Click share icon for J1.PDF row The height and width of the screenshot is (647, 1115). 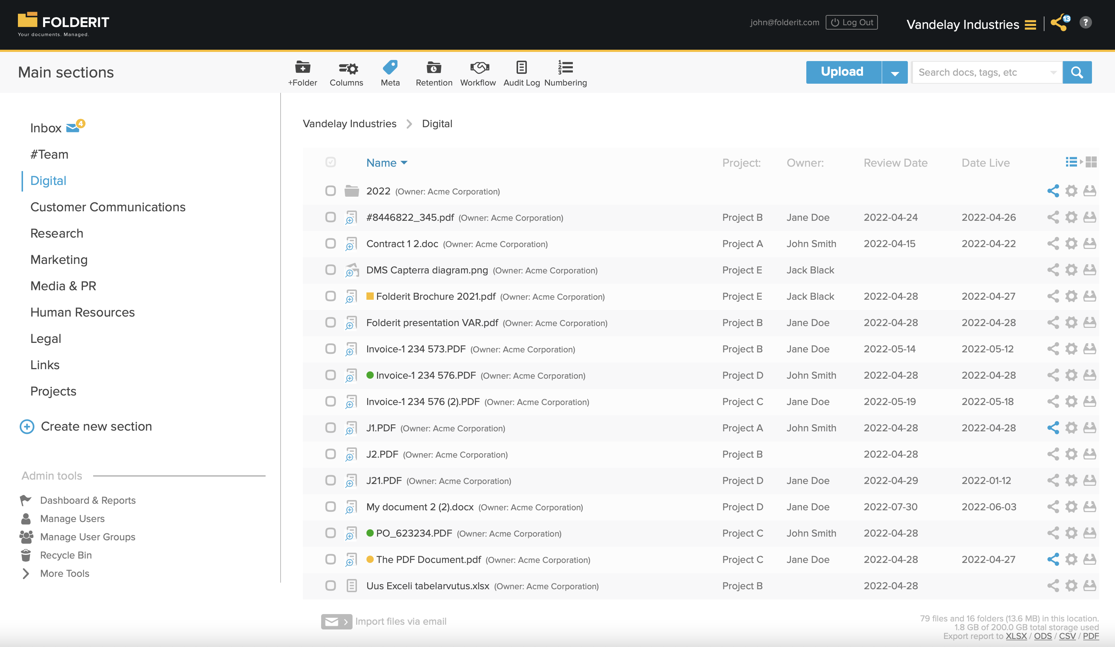point(1053,428)
